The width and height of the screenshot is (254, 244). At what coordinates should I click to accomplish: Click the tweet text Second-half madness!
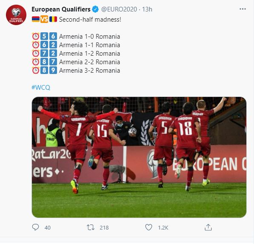point(90,20)
